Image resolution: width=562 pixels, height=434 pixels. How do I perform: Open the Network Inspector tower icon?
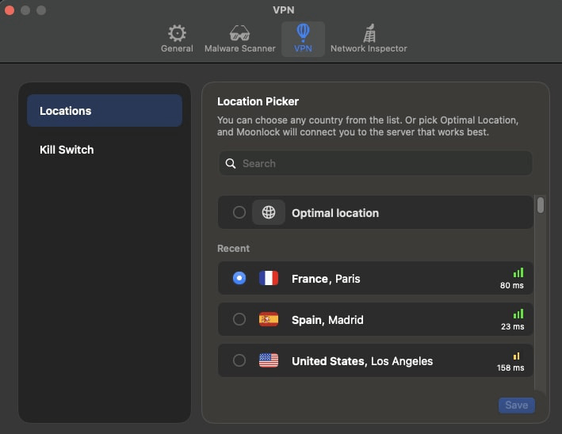pyautogui.click(x=369, y=33)
